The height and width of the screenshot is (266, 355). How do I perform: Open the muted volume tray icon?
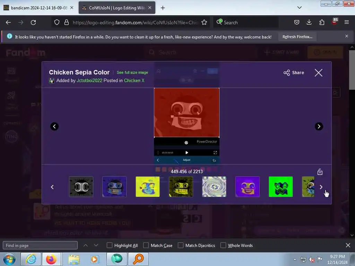(312, 260)
